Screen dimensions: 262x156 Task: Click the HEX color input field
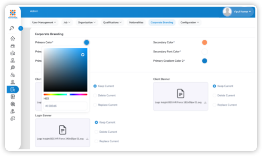66,106
